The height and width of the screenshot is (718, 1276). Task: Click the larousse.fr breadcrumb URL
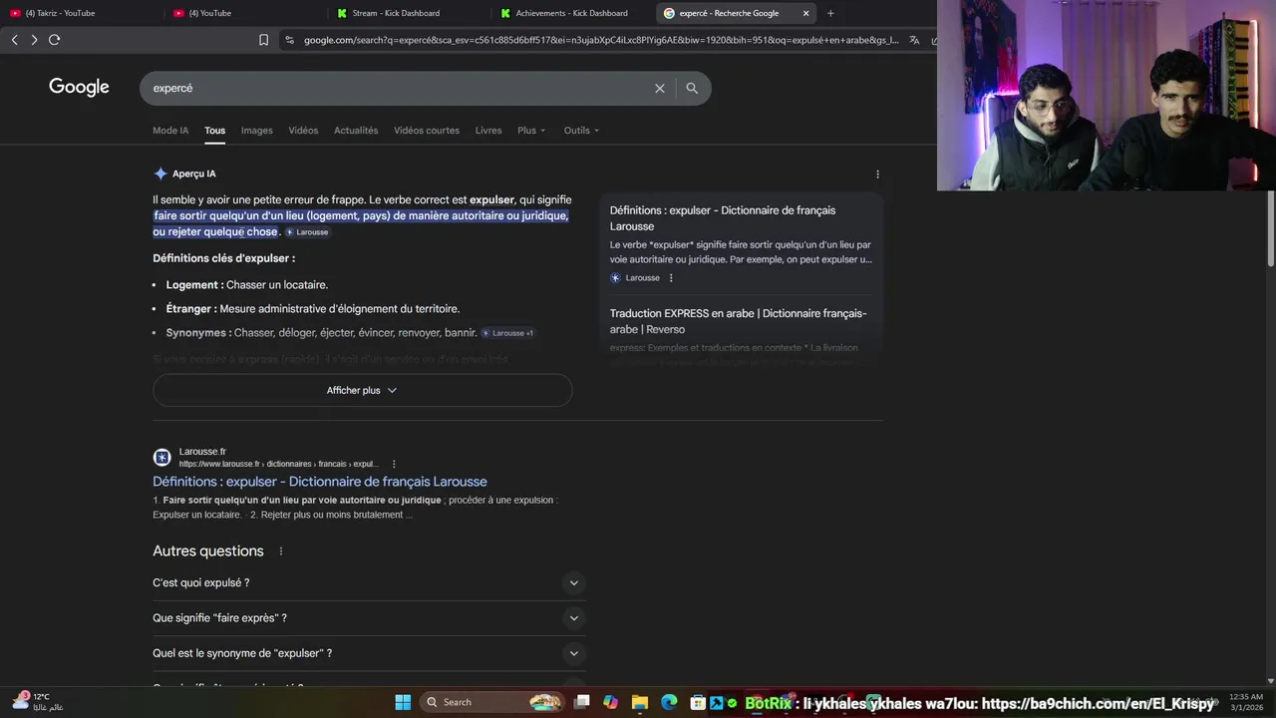point(278,464)
